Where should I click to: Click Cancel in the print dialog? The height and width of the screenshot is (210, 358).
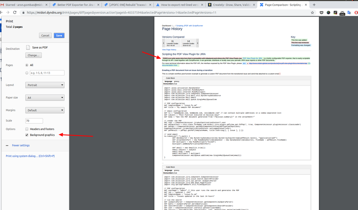coord(45,36)
